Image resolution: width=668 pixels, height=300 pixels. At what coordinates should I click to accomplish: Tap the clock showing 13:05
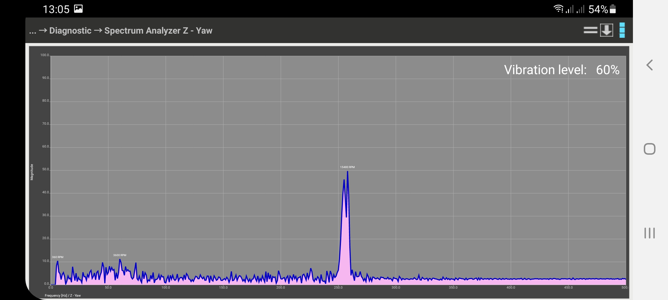coord(56,9)
